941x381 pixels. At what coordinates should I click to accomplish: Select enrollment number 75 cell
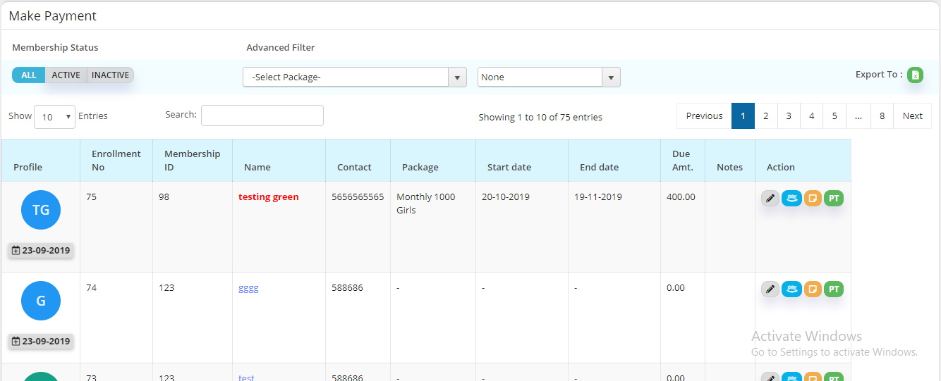point(116,227)
